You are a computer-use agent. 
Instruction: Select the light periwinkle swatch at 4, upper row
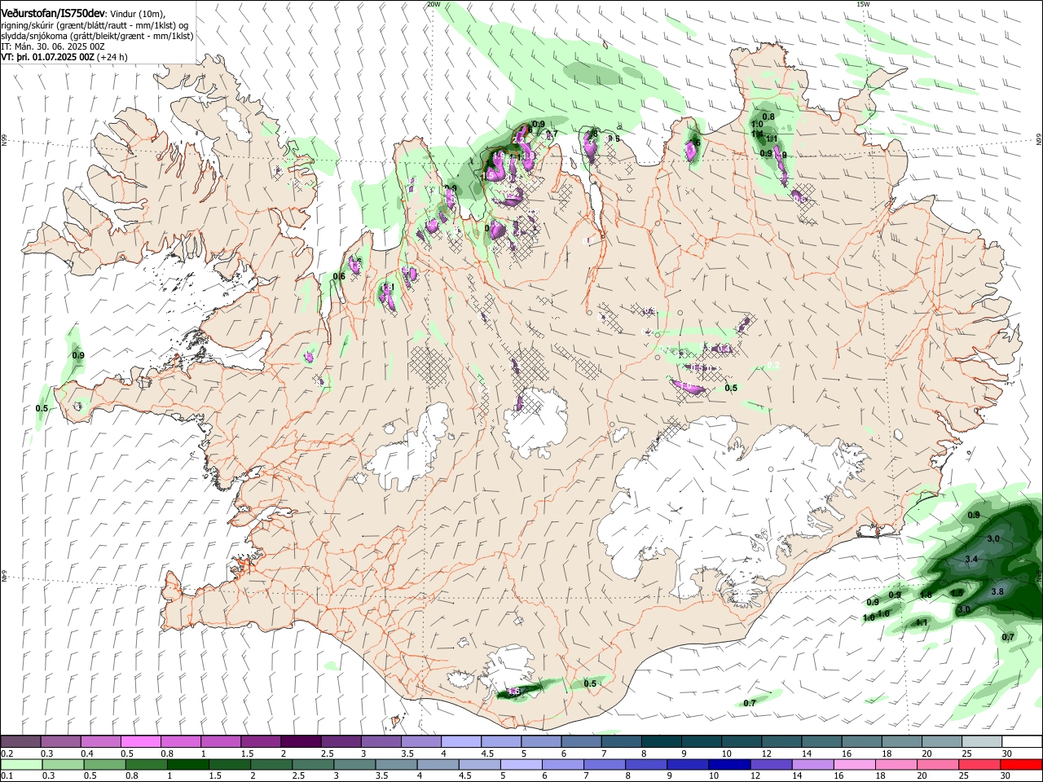click(460, 741)
